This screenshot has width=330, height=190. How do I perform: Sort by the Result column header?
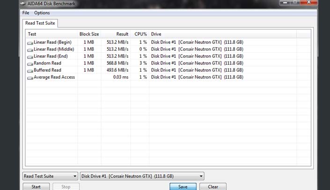[122, 34]
